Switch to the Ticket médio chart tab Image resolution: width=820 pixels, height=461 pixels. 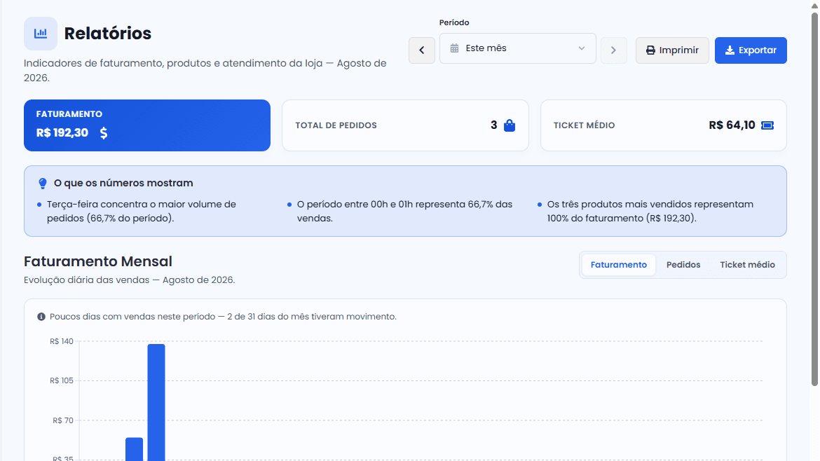coord(747,264)
